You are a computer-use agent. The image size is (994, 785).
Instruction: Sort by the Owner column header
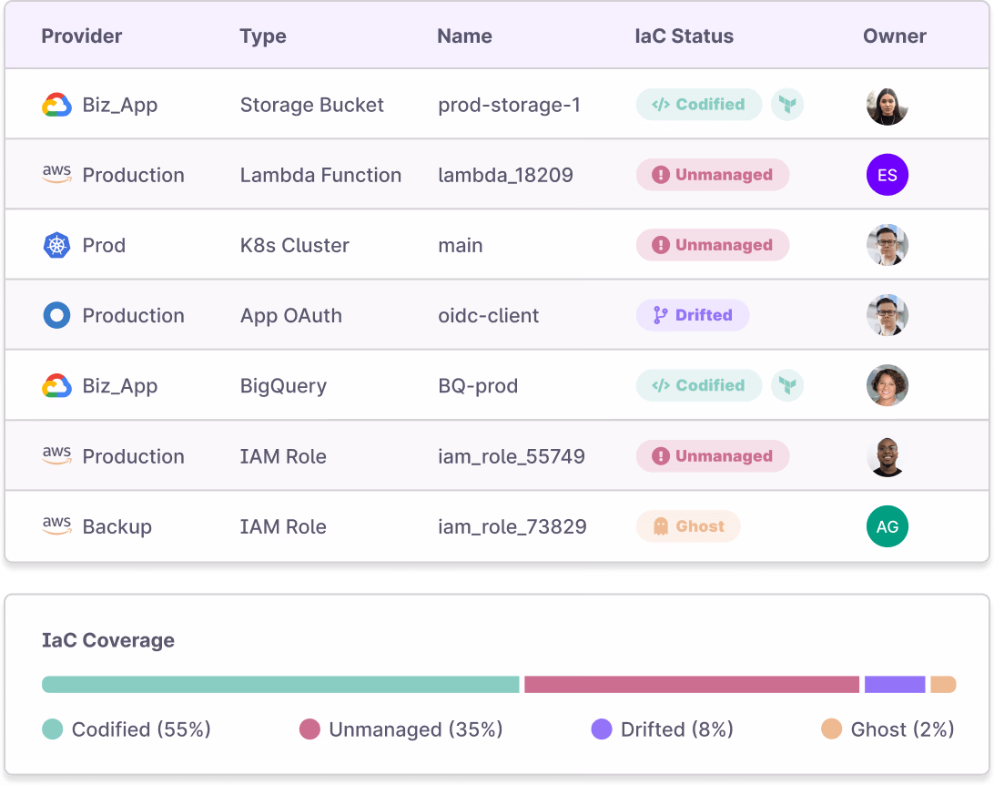tap(895, 36)
